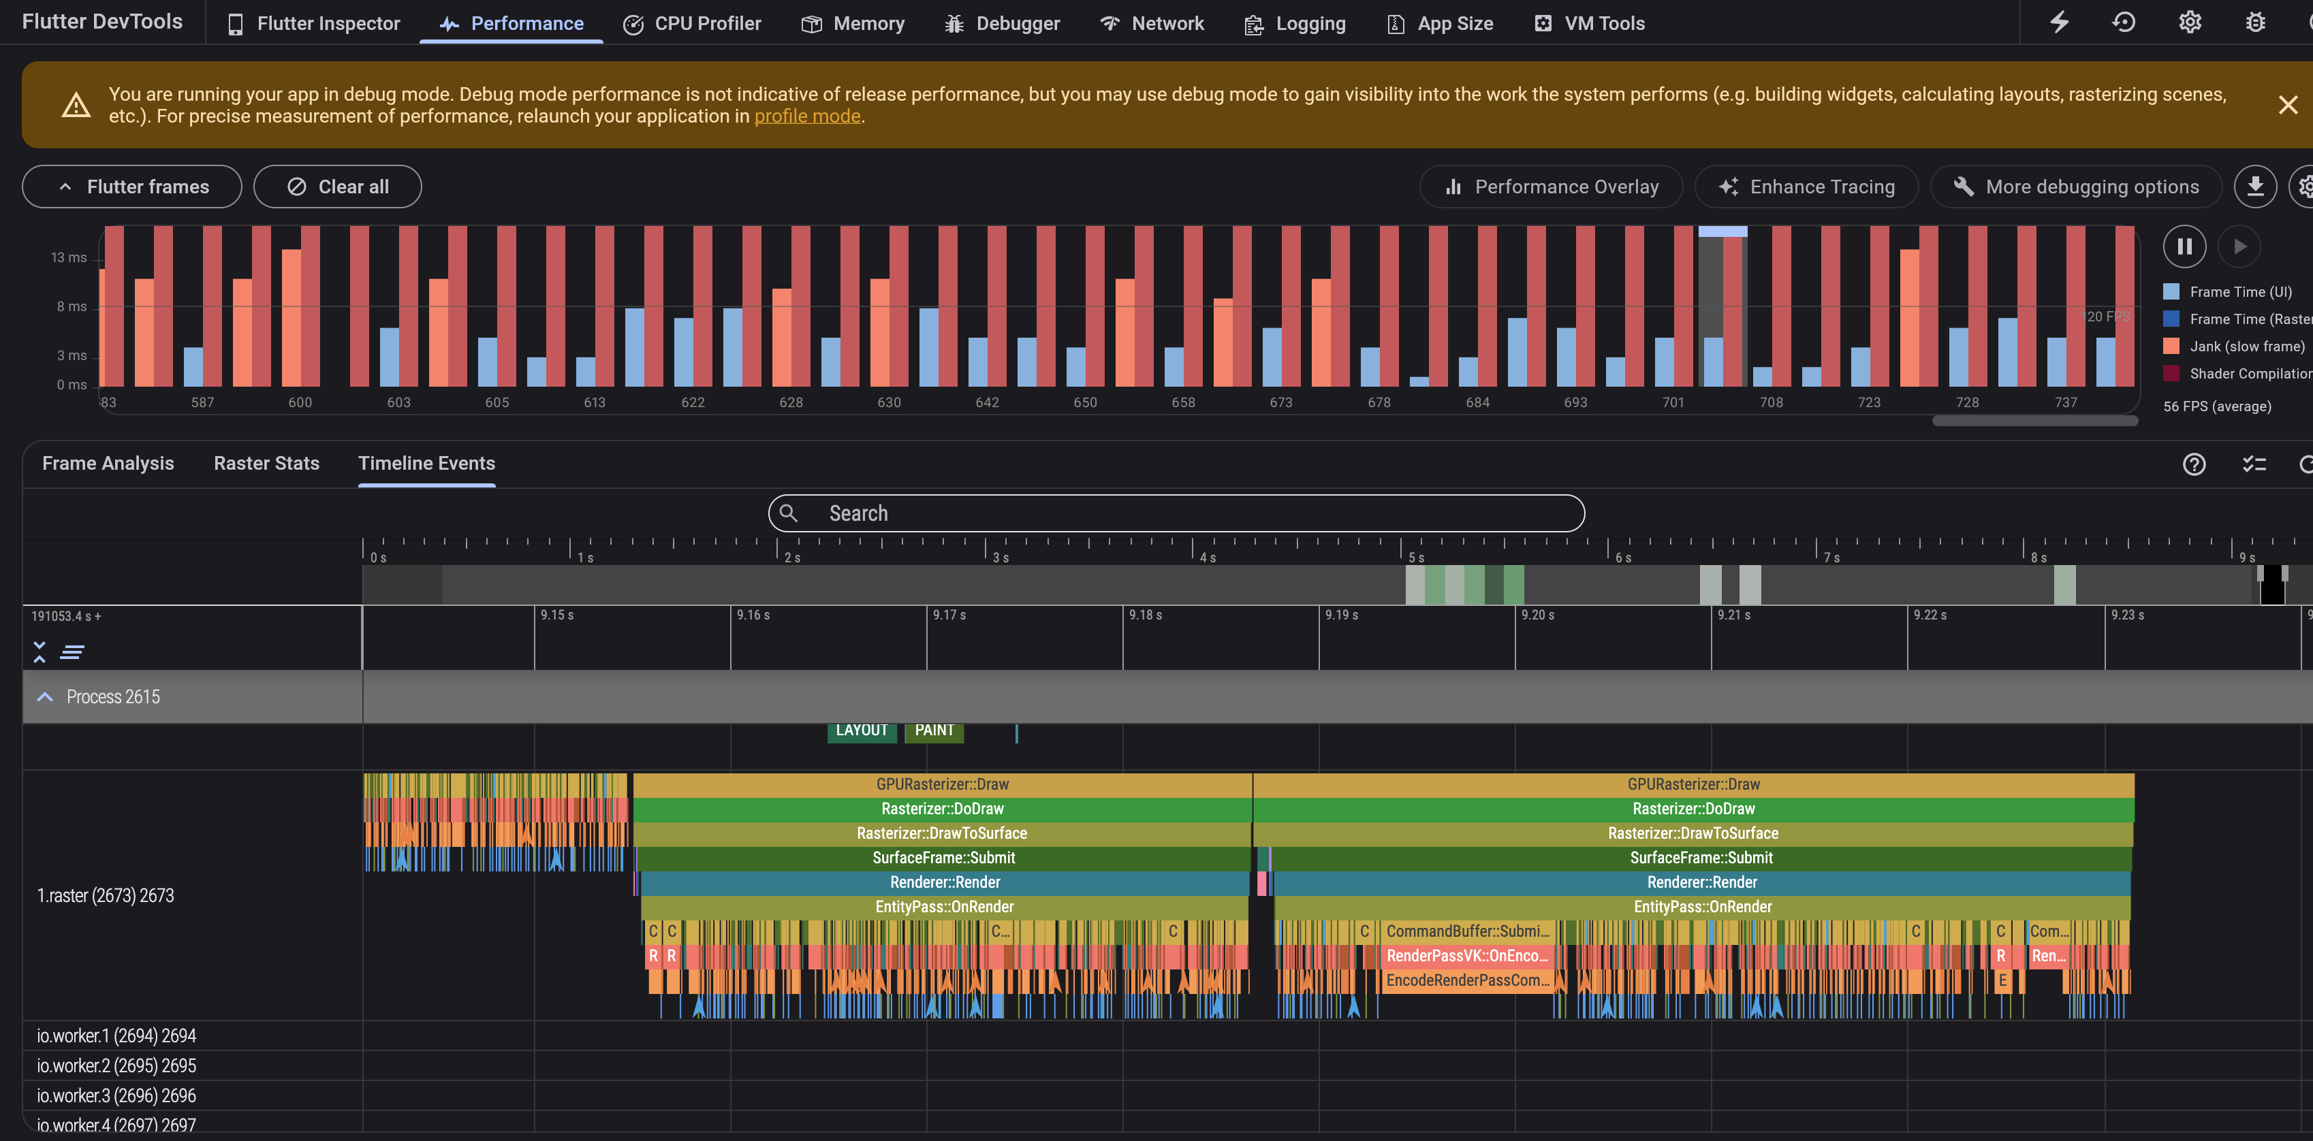This screenshot has width=2313, height=1141.
Task: Open DevTools settings gear icon
Action: coord(2190,22)
